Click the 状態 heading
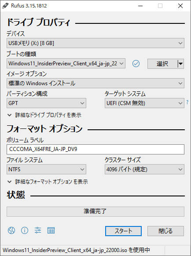191x256 pixels. (16, 195)
